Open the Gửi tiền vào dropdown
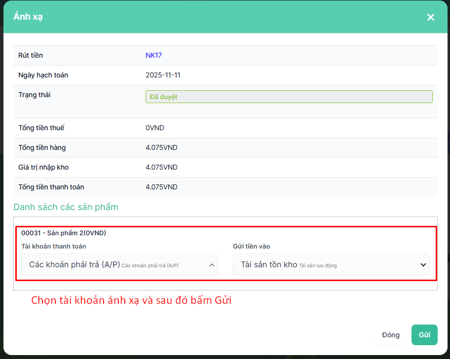The height and width of the screenshot is (359, 450). 331,265
